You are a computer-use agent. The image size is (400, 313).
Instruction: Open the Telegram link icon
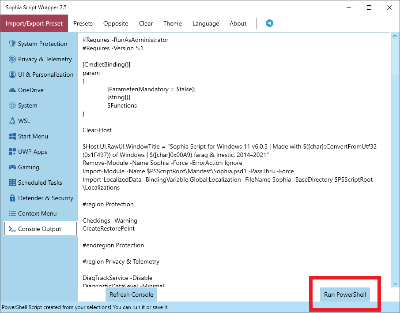pyautogui.click(x=269, y=23)
